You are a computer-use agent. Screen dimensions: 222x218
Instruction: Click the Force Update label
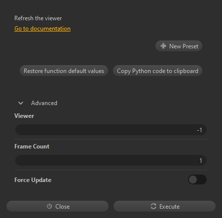coord(33,180)
